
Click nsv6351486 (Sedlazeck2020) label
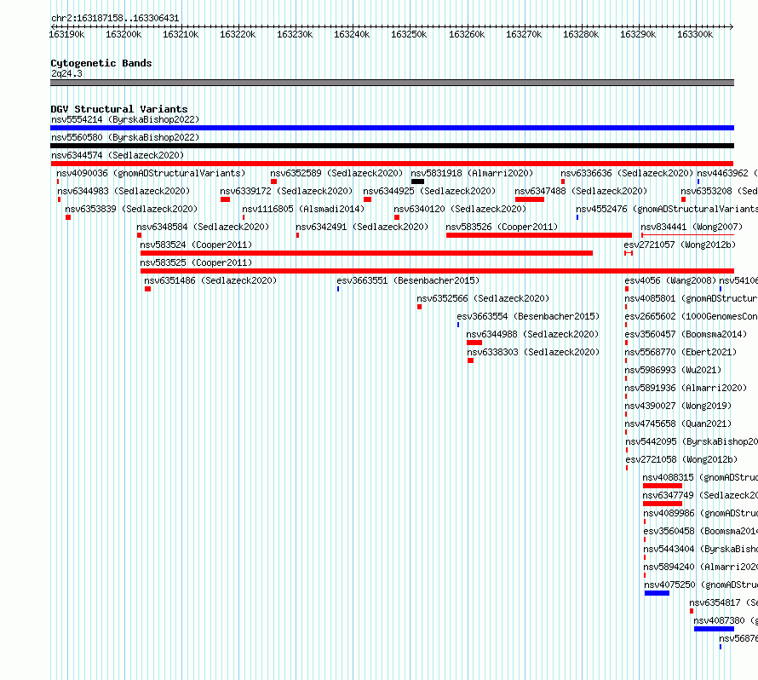coord(210,280)
